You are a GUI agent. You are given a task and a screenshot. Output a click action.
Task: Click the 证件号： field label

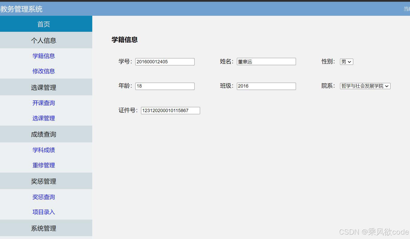tap(128, 110)
